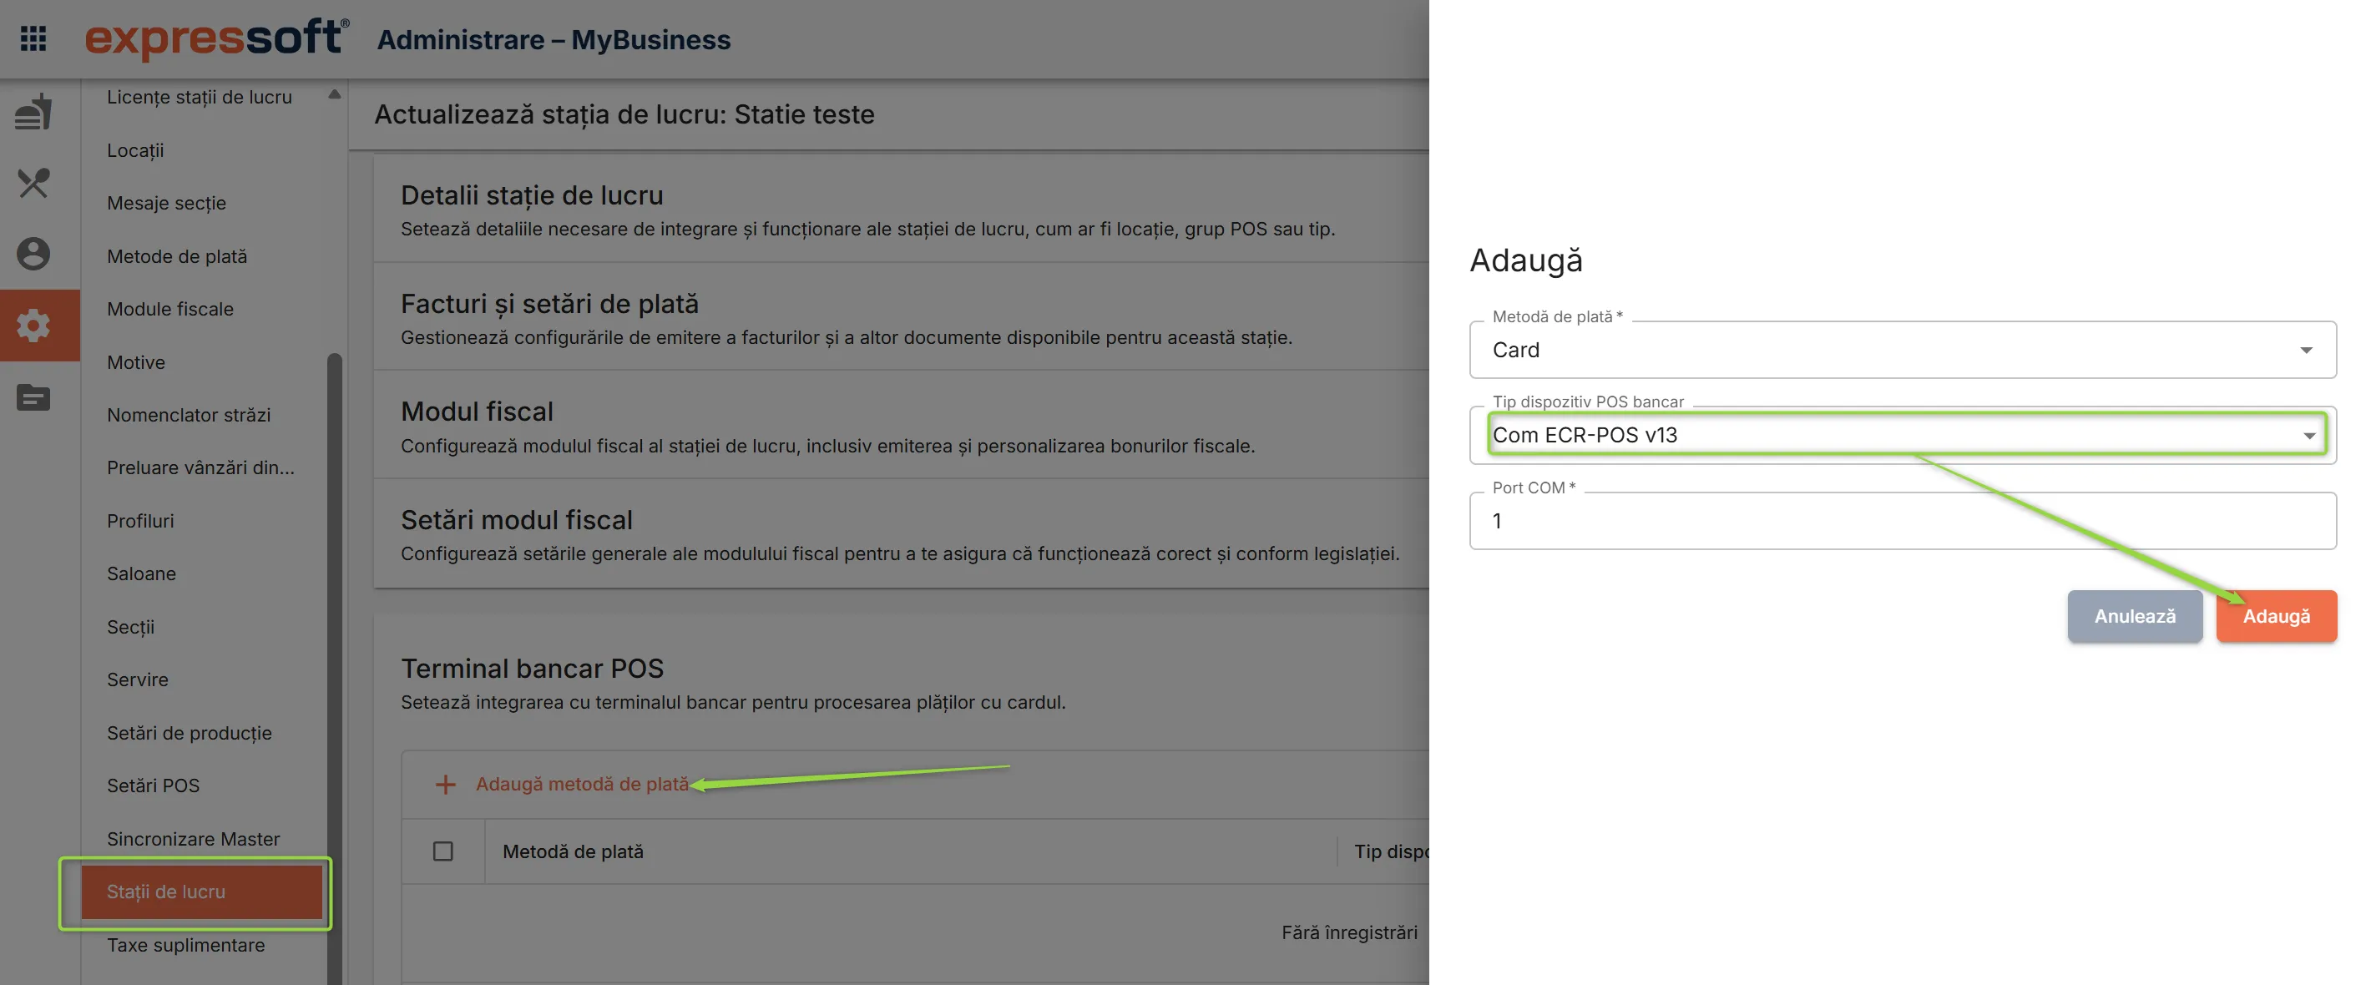This screenshot has width=2371, height=985.
Task: Open Licențe stații de lucru menu item
Action: click(199, 97)
